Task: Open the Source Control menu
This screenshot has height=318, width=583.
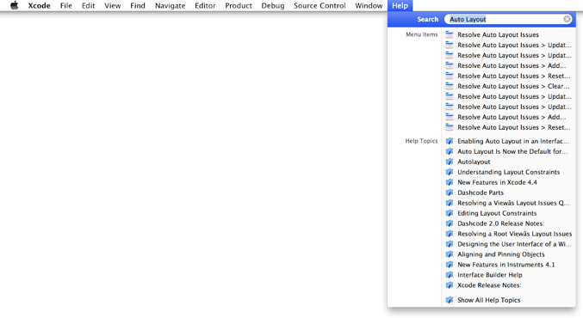Action: (319, 5)
